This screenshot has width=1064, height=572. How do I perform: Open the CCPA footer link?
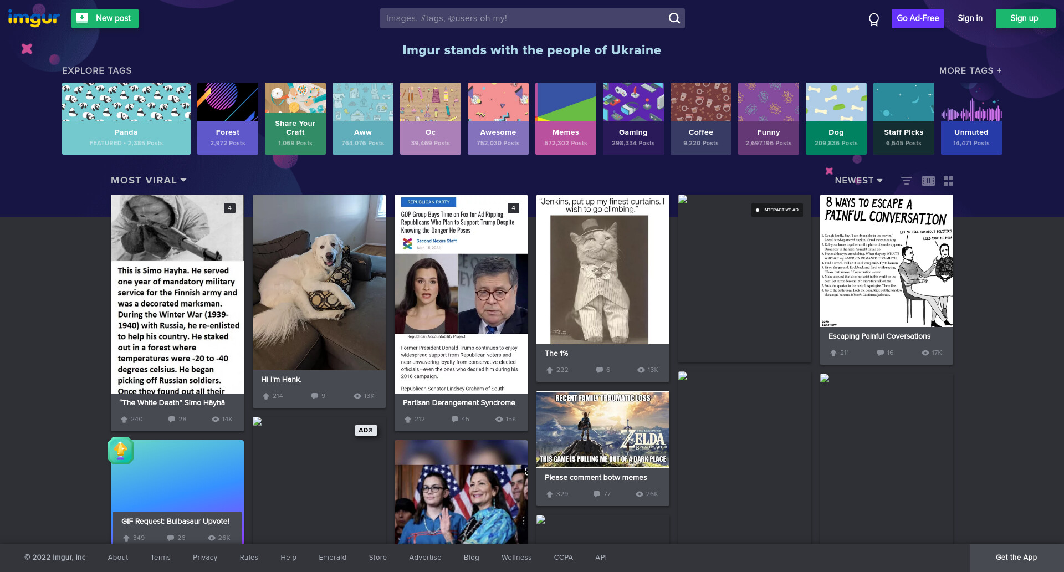(x=564, y=558)
